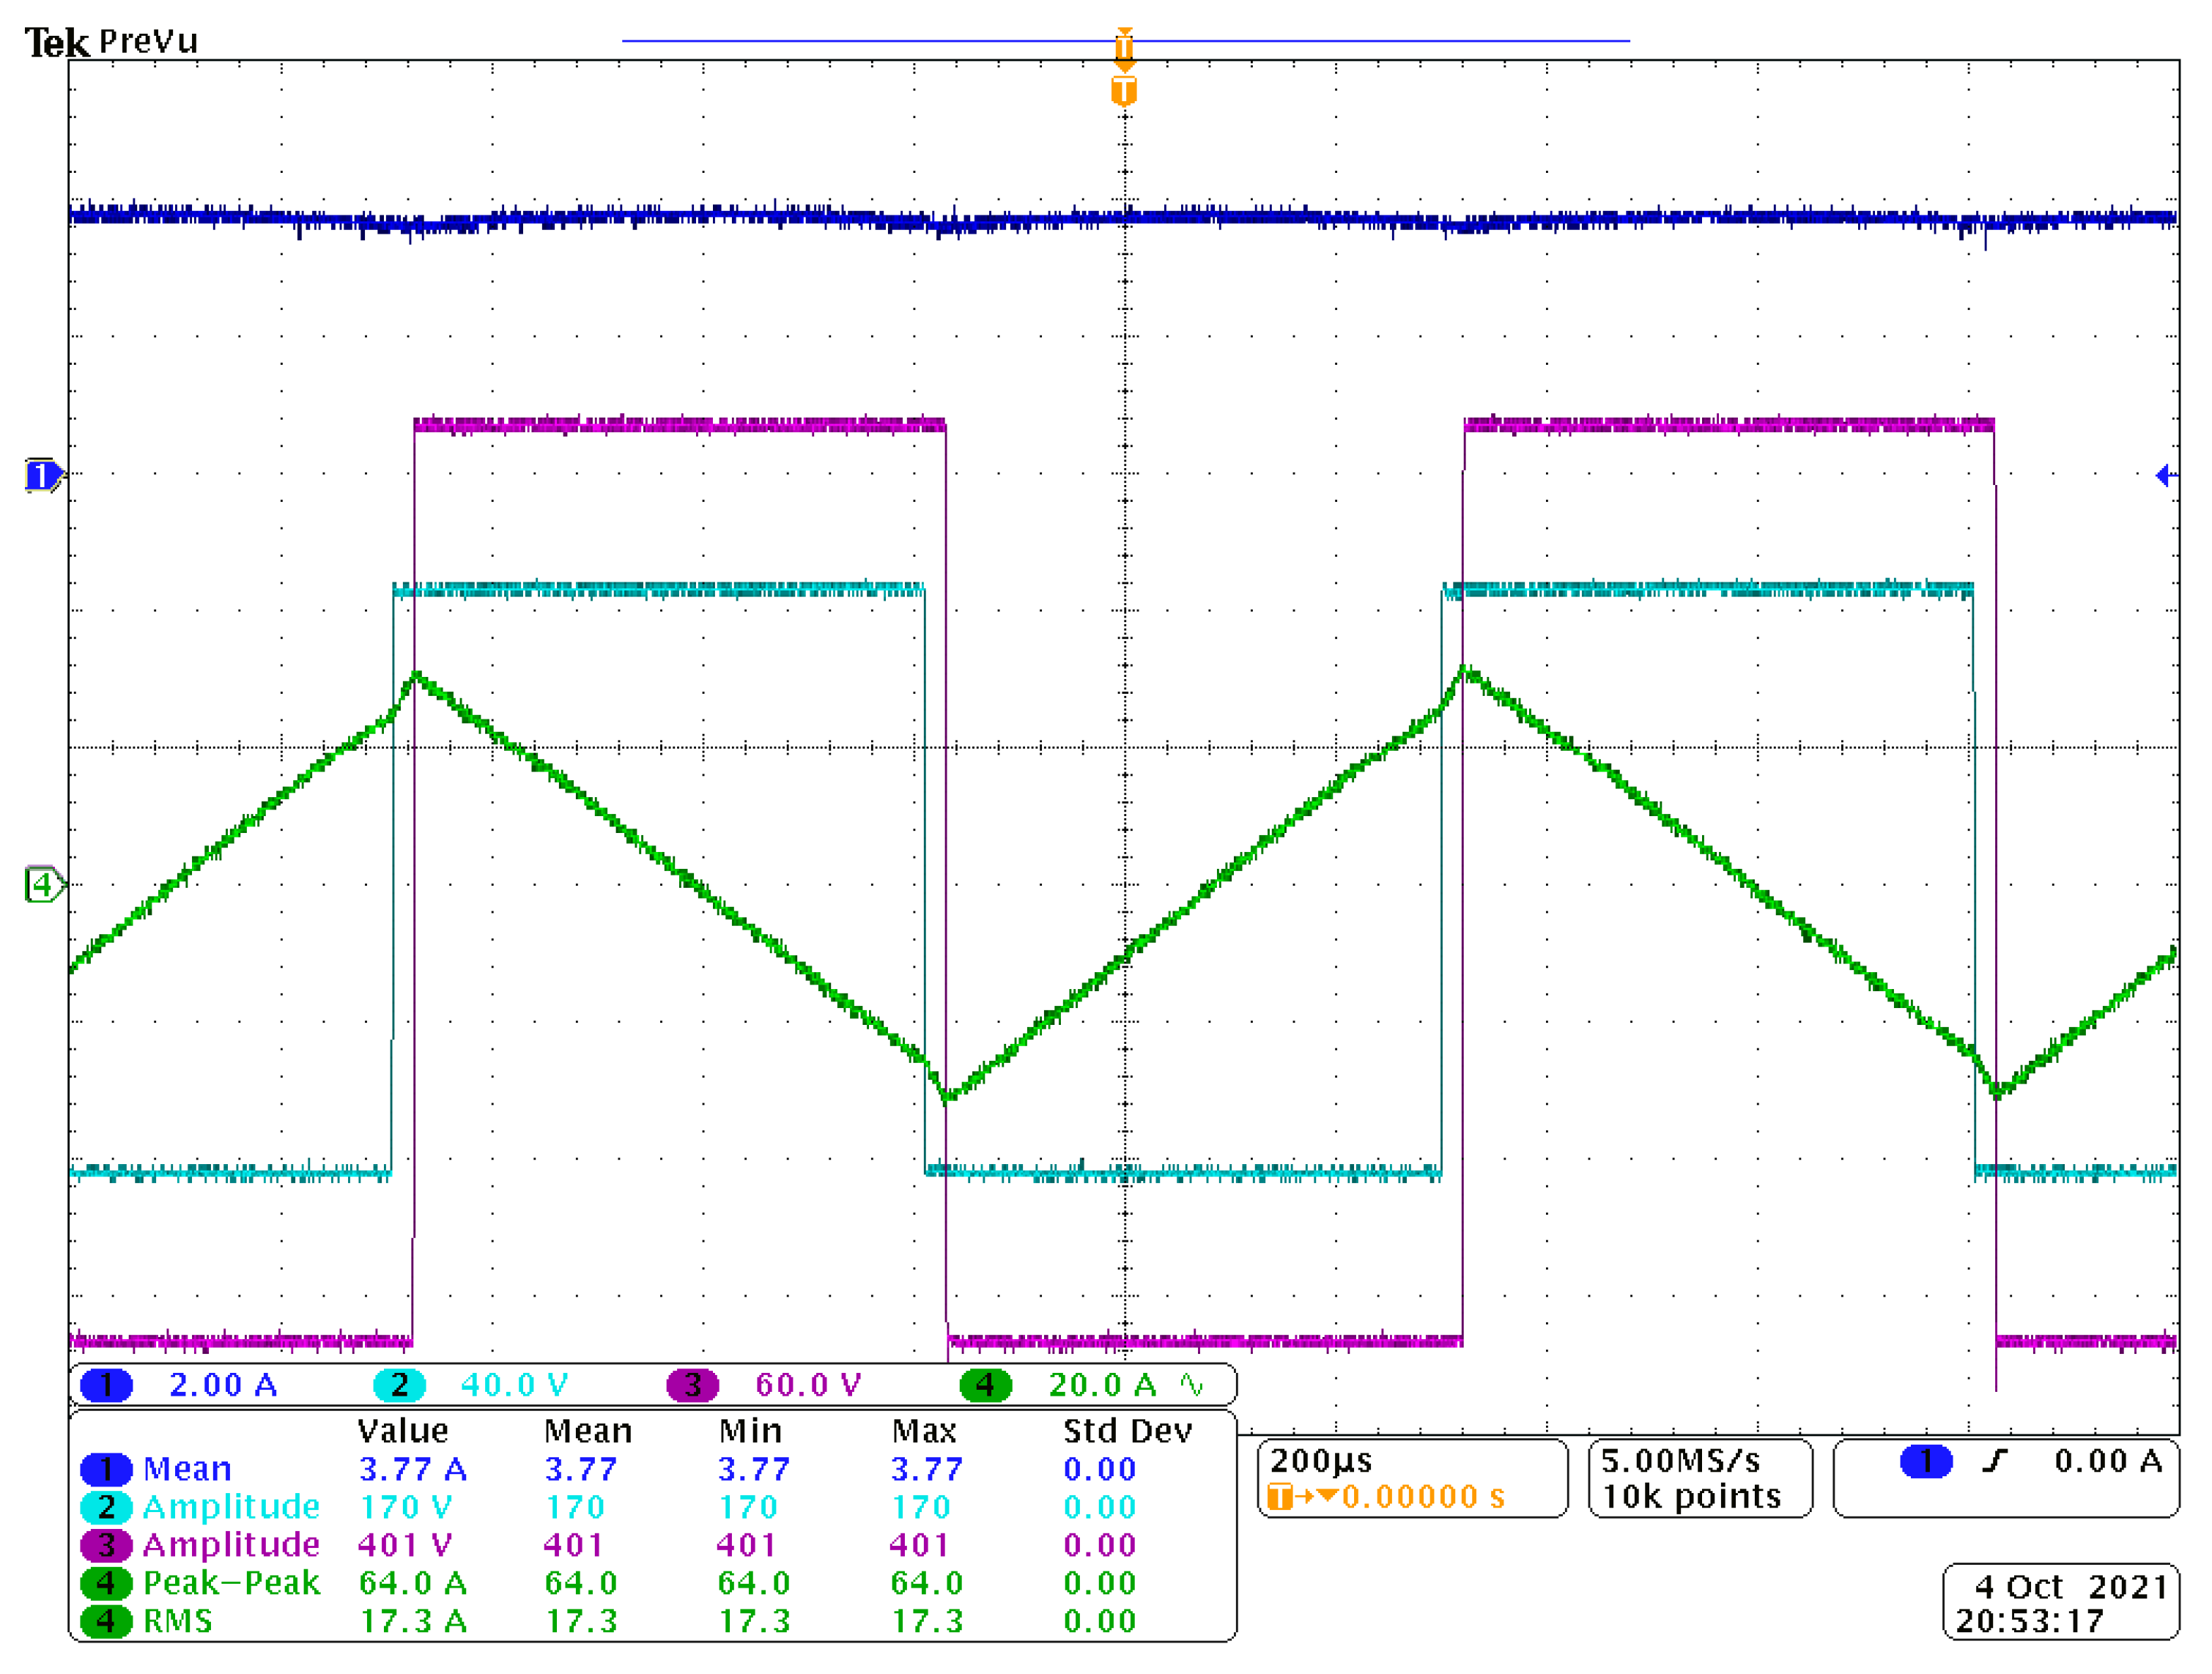The width and height of the screenshot is (2212, 1674).
Task: Select the channel 4 scale badge
Action: [985, 1386]
